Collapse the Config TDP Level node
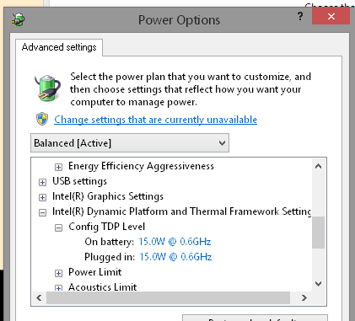355x321 pixels. 58,227
